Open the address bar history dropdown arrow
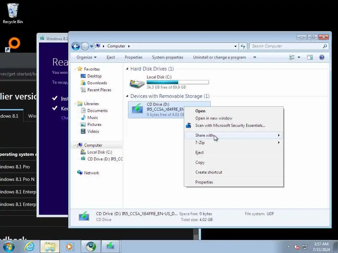The height and width of the screenshot is (253, 338). coord(235,46)
